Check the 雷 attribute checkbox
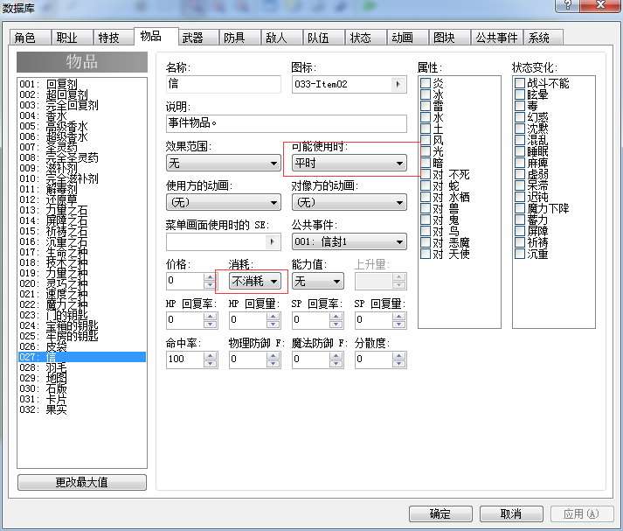This screenshot has width=623, height=531. [x=426, y=106]
